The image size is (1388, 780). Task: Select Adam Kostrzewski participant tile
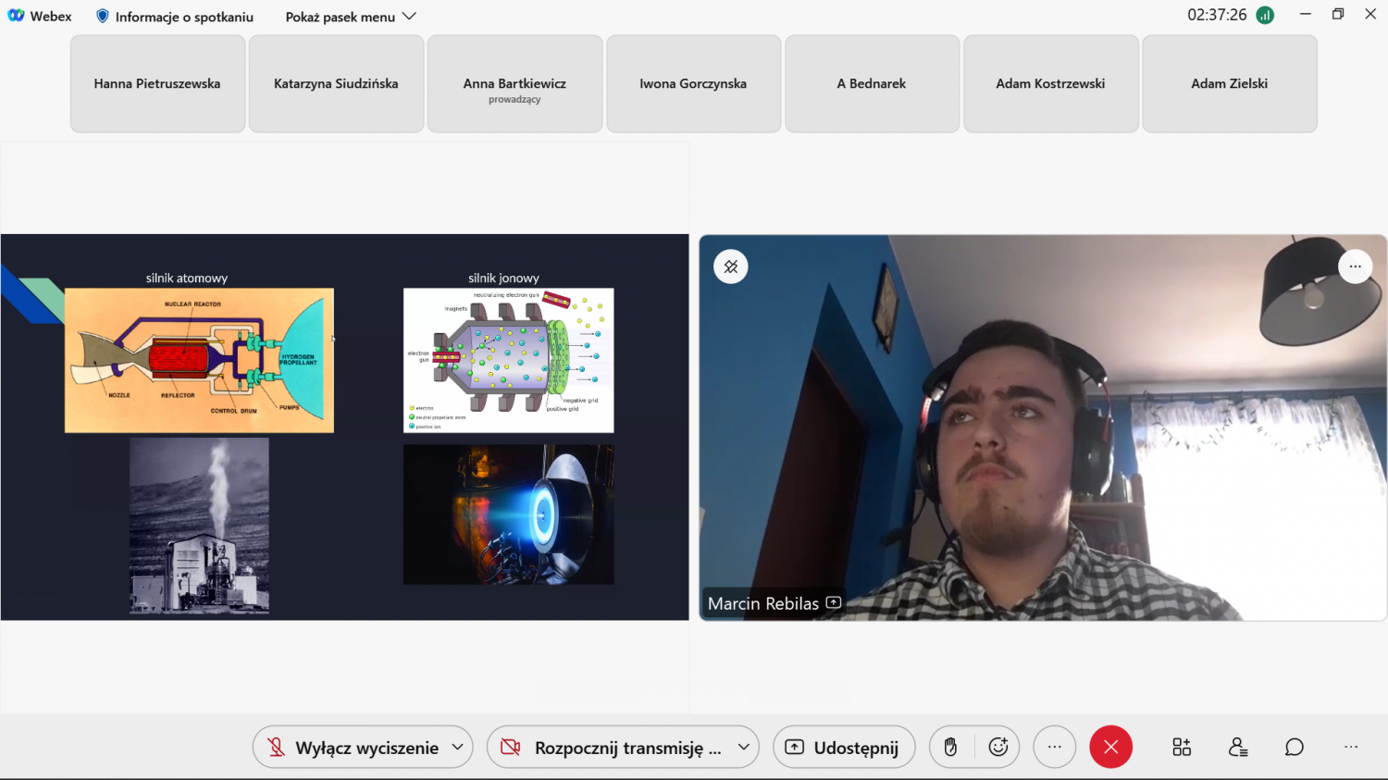(1050, 83)
